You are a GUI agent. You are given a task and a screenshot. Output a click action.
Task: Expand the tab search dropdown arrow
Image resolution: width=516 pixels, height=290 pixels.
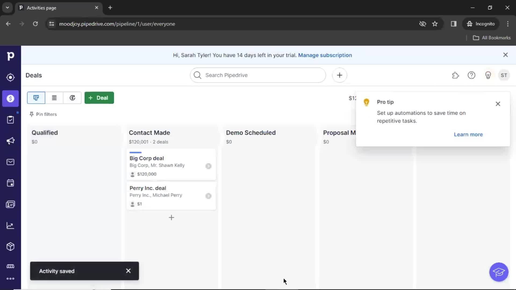point(8,8)
